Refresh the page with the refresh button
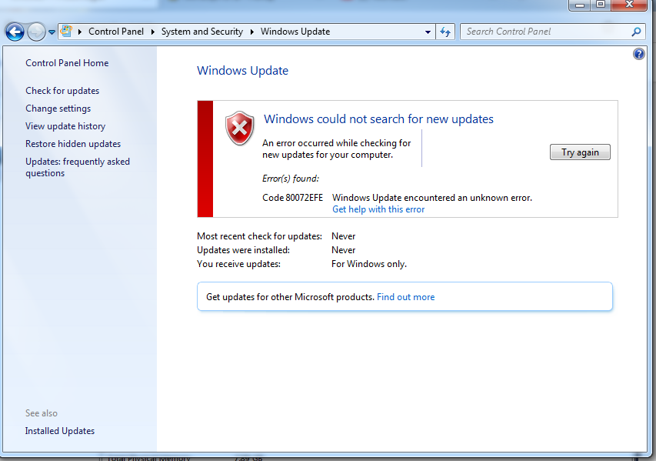 [445, 32]
